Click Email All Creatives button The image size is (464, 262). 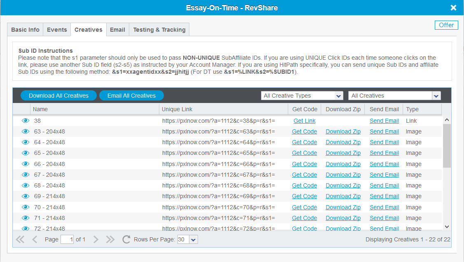coord(131,96)
